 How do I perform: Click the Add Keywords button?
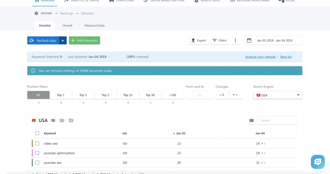click(x=85, y=41)
